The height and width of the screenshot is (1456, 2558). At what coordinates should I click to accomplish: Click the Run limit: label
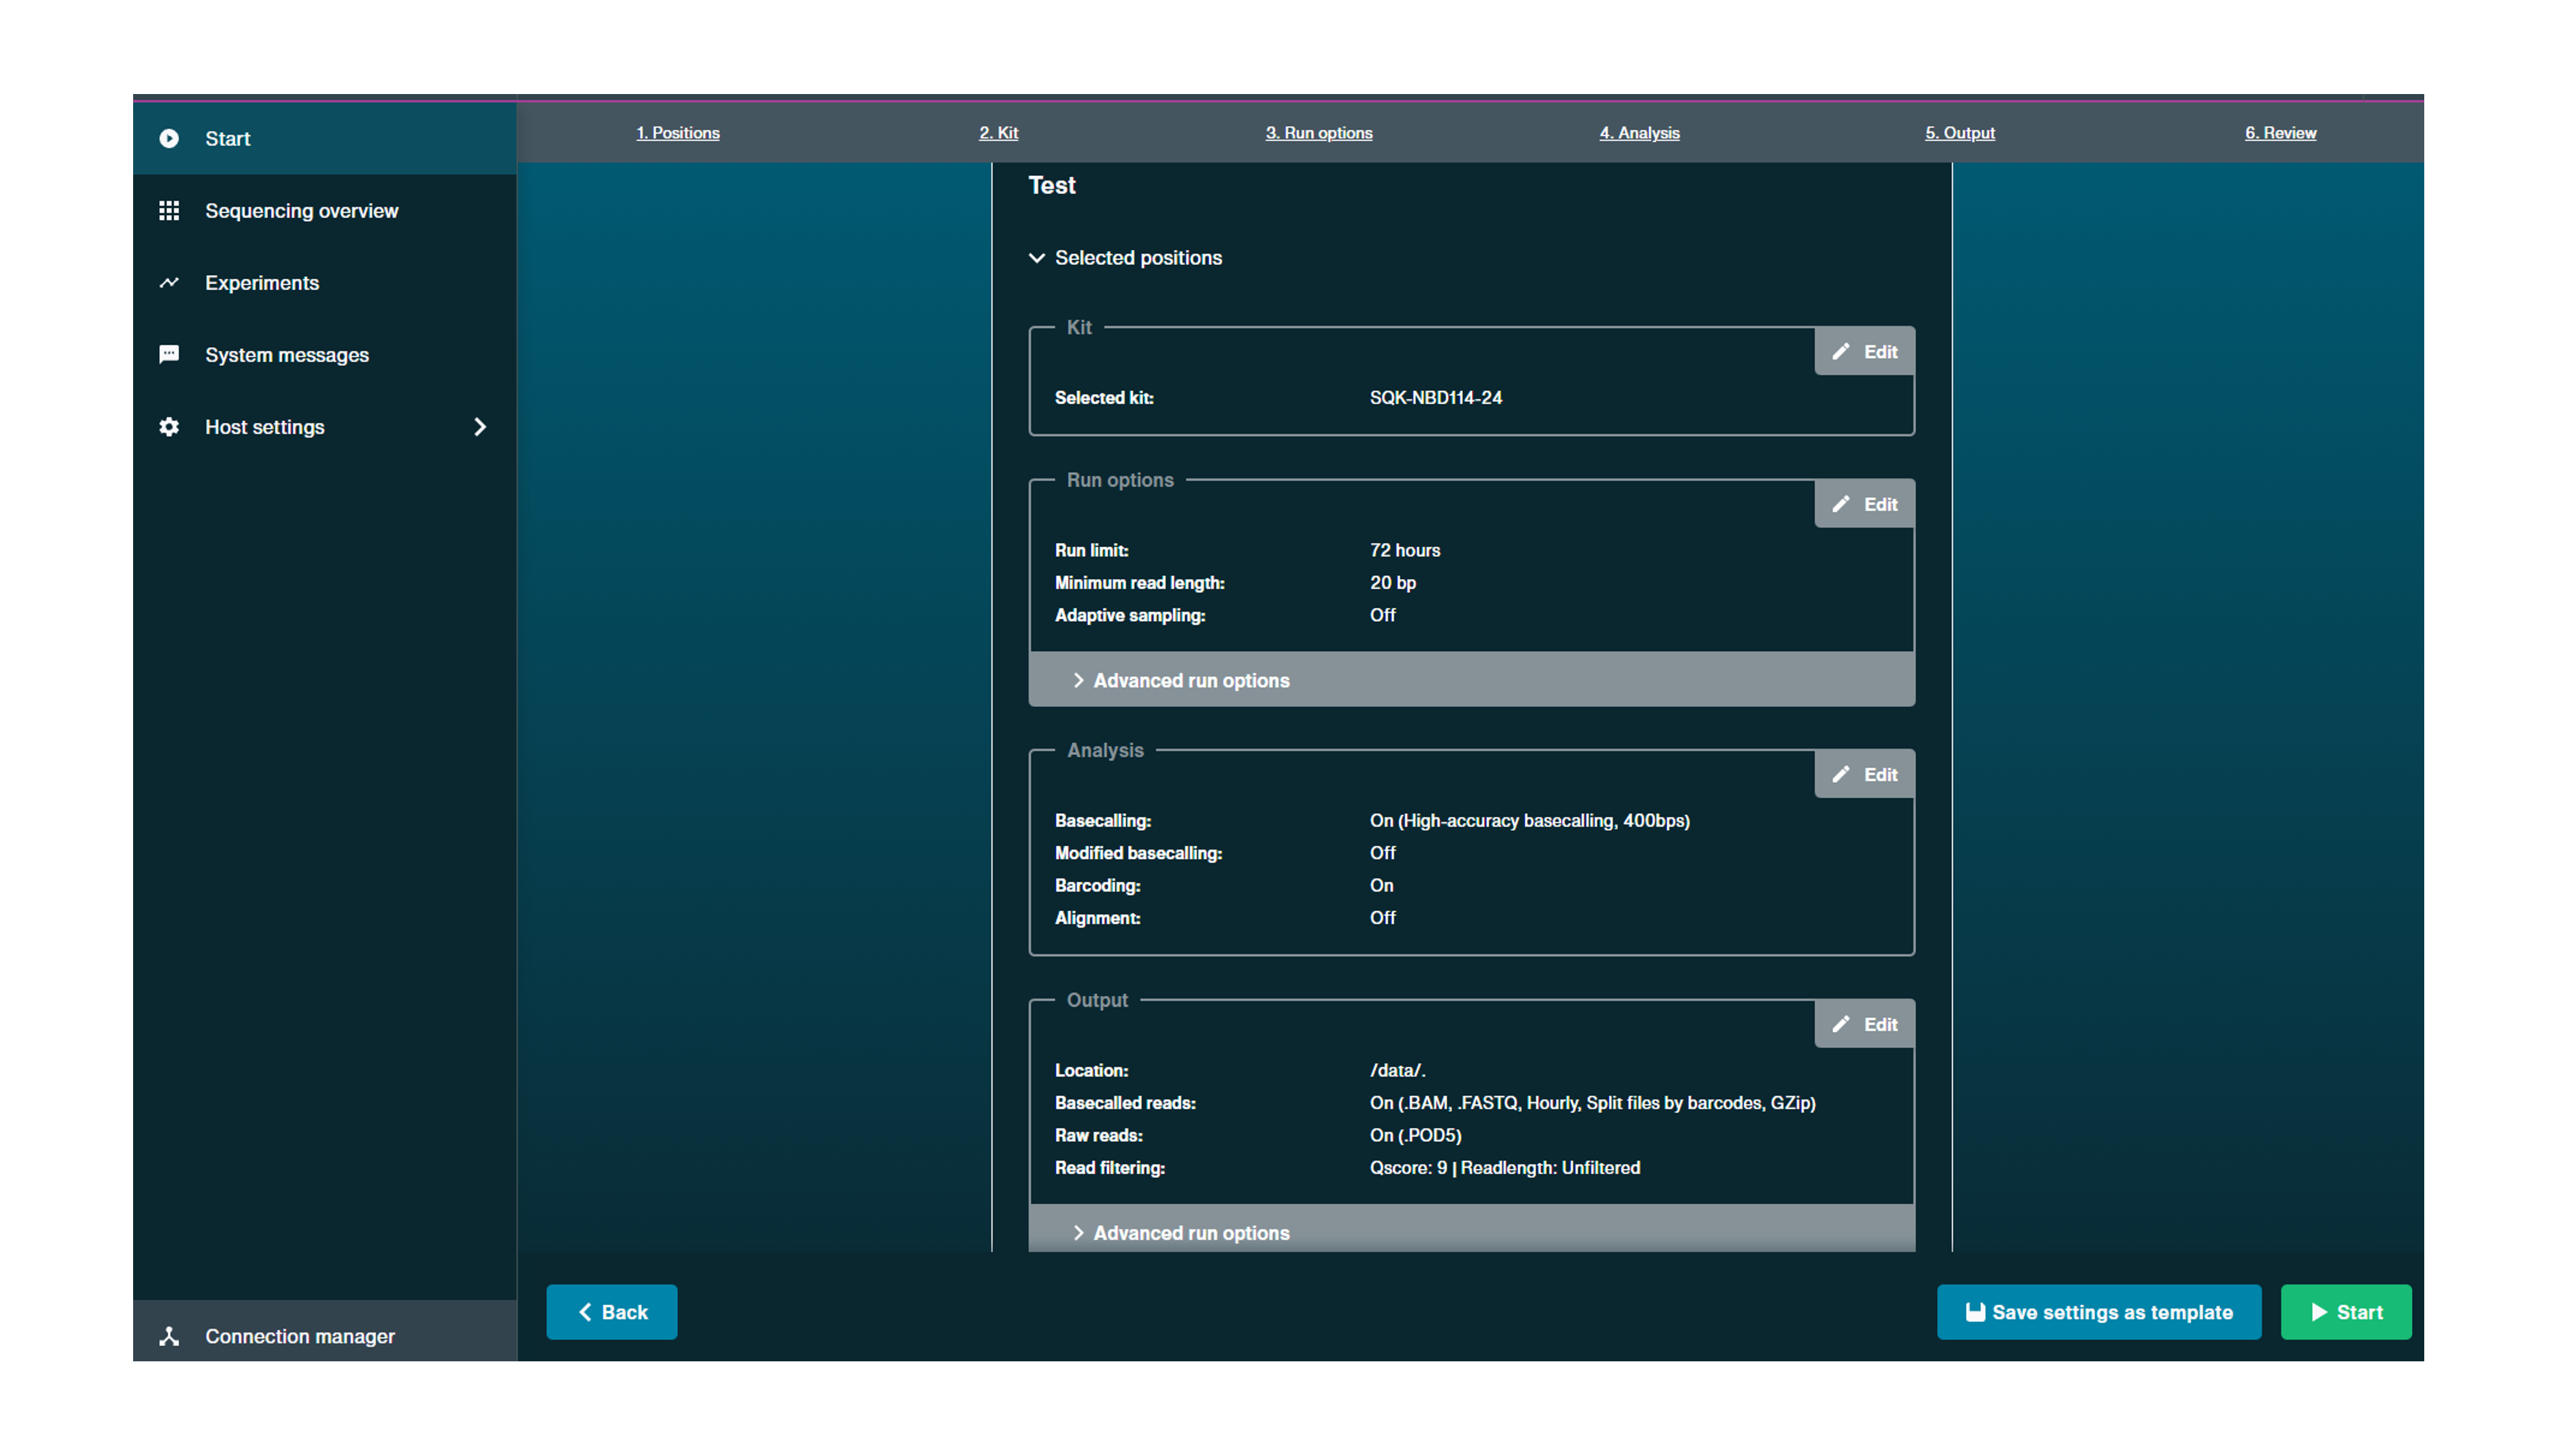1091,551
